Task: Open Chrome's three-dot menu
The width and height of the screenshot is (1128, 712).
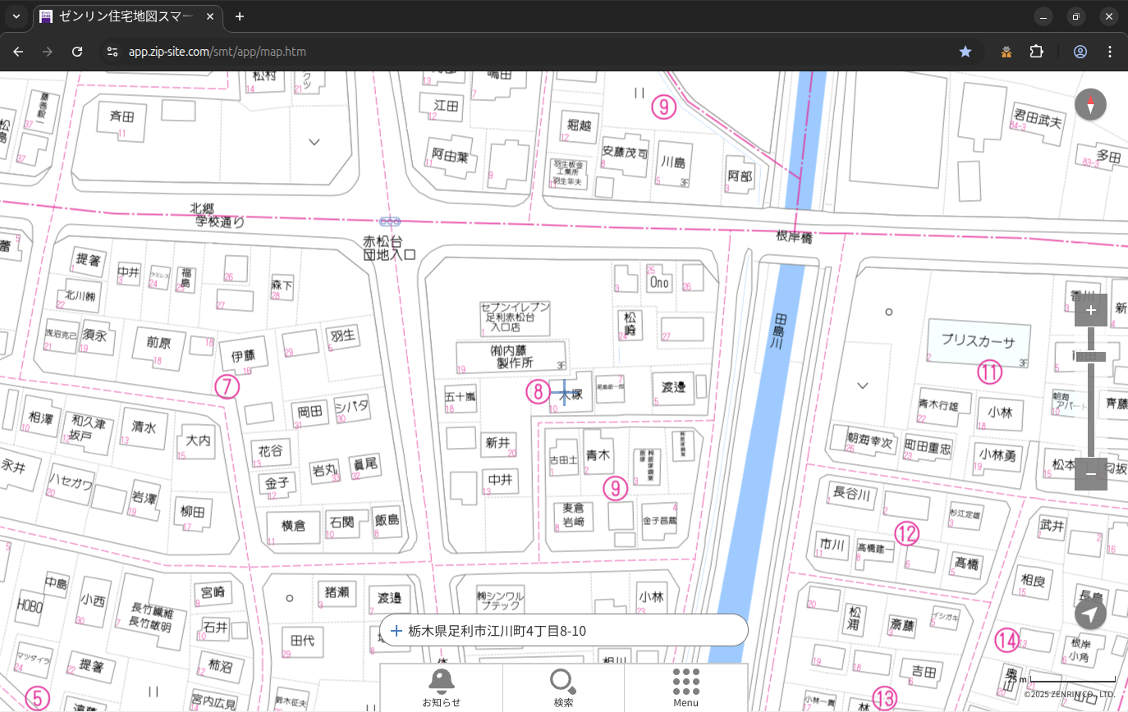Action: click(1111, 52)
